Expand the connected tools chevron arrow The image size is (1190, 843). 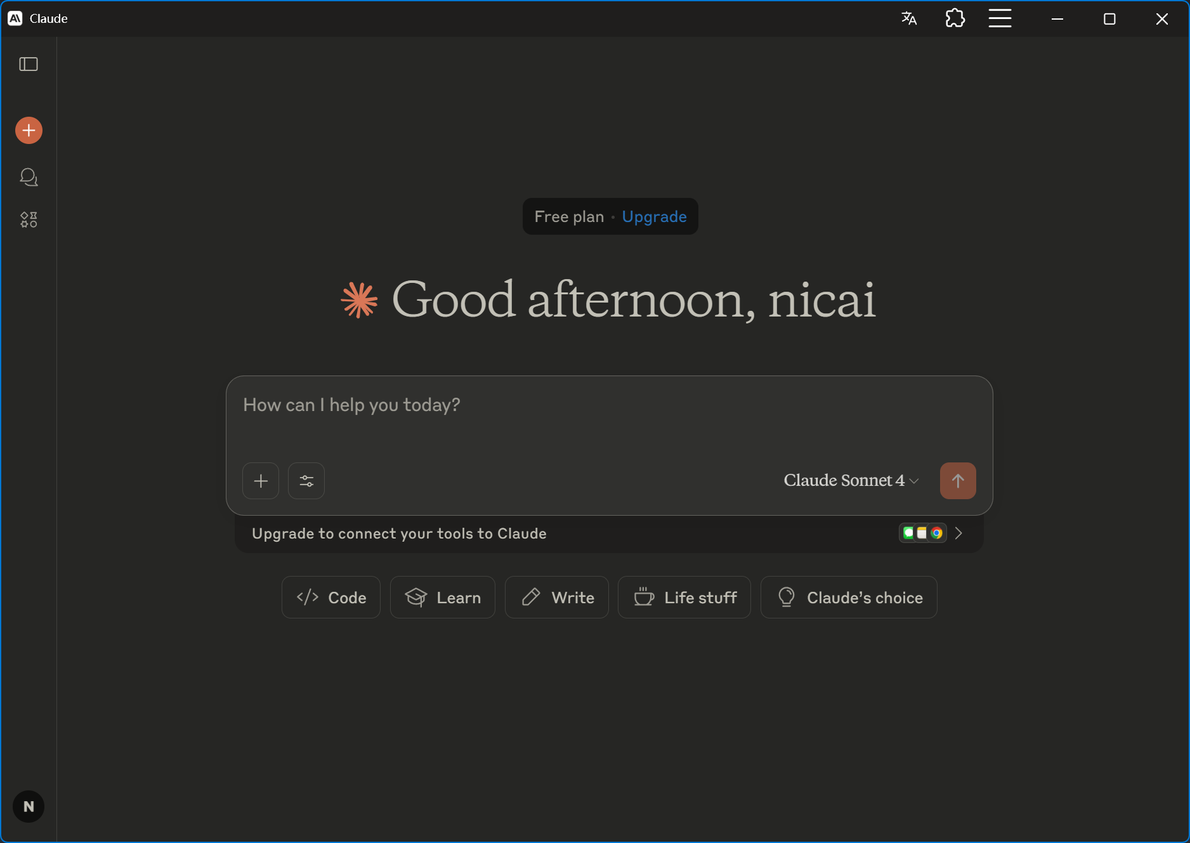click(958, 533)
